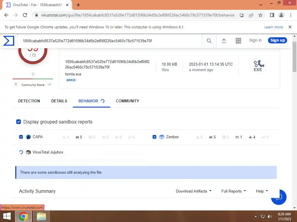Click the Activity Summary heading
The image size is (297, 222).
pos(37,191)
